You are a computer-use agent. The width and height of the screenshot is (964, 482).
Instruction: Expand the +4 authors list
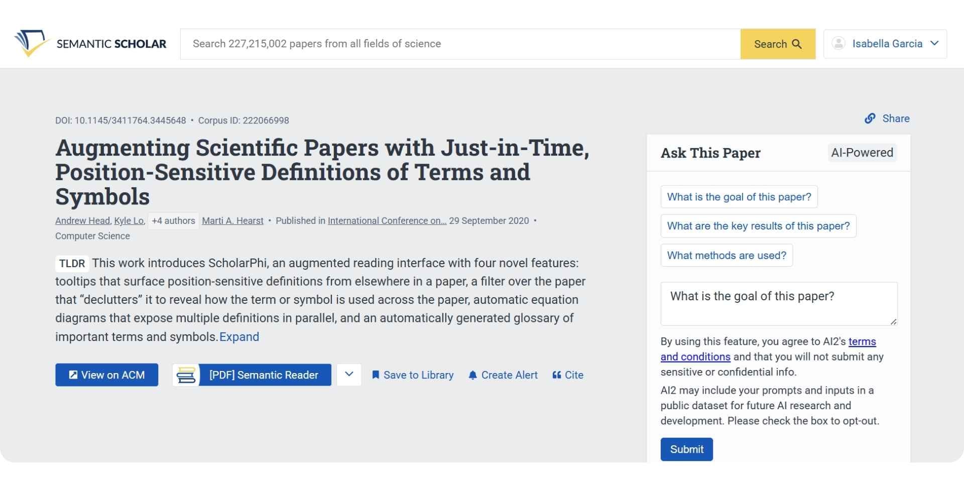173,220
